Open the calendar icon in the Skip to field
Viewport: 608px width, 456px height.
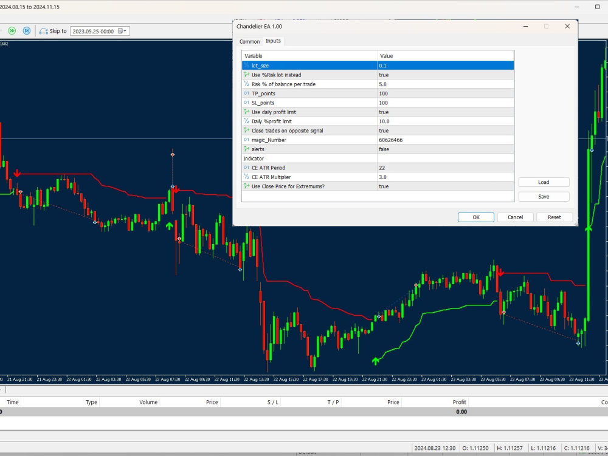(120, 31)
